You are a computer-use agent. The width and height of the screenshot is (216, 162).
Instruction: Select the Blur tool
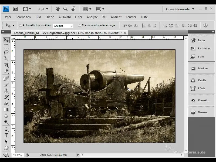click(x=6, y=116)
